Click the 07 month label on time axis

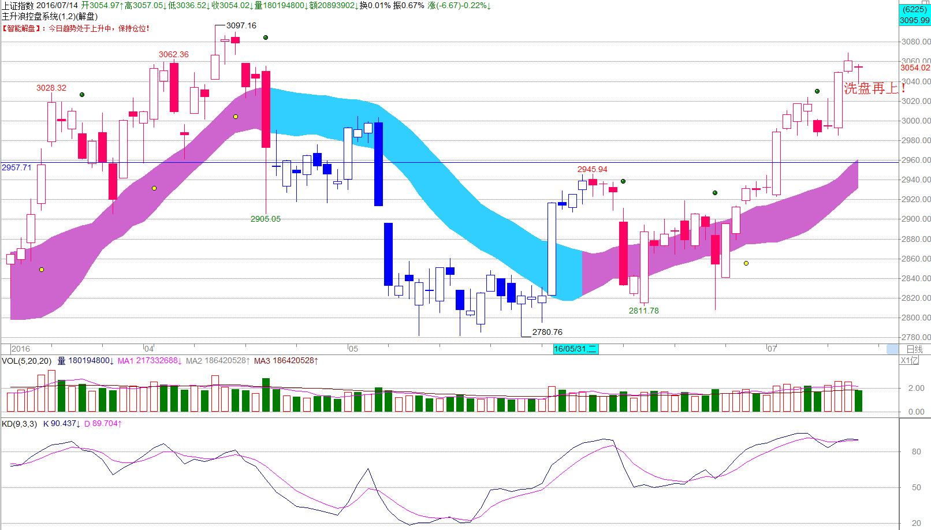click(x=772, y=349)
